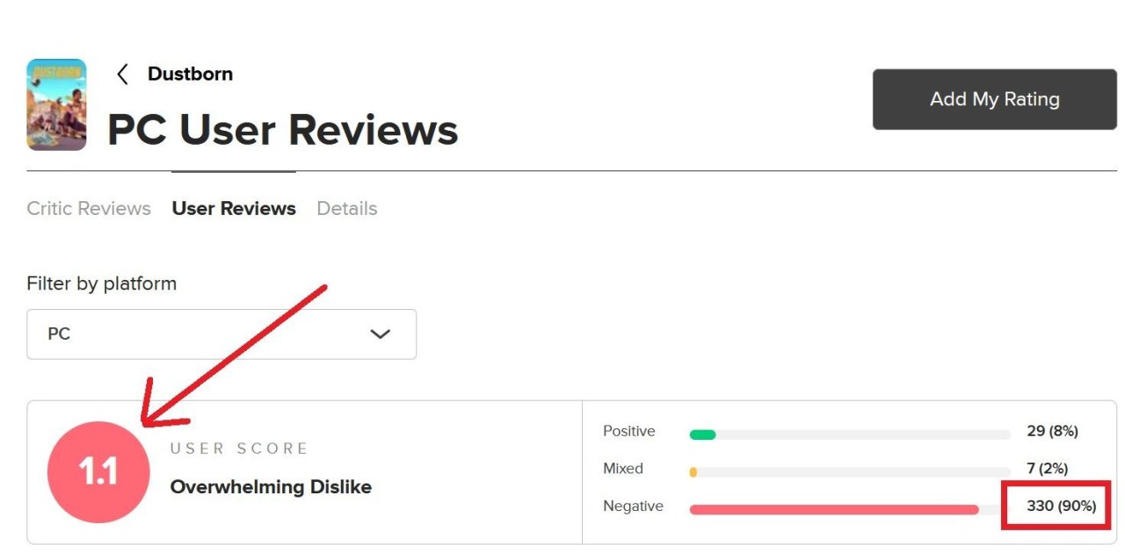
Task: Select the Positive reviews label
Action: click(629, 431)
